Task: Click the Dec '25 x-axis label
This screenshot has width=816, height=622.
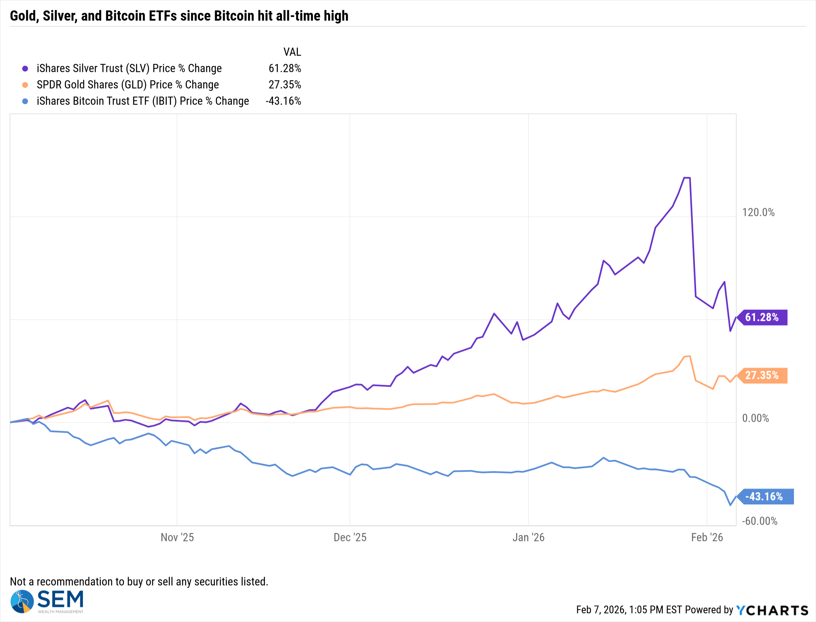Action: point(350,537)
